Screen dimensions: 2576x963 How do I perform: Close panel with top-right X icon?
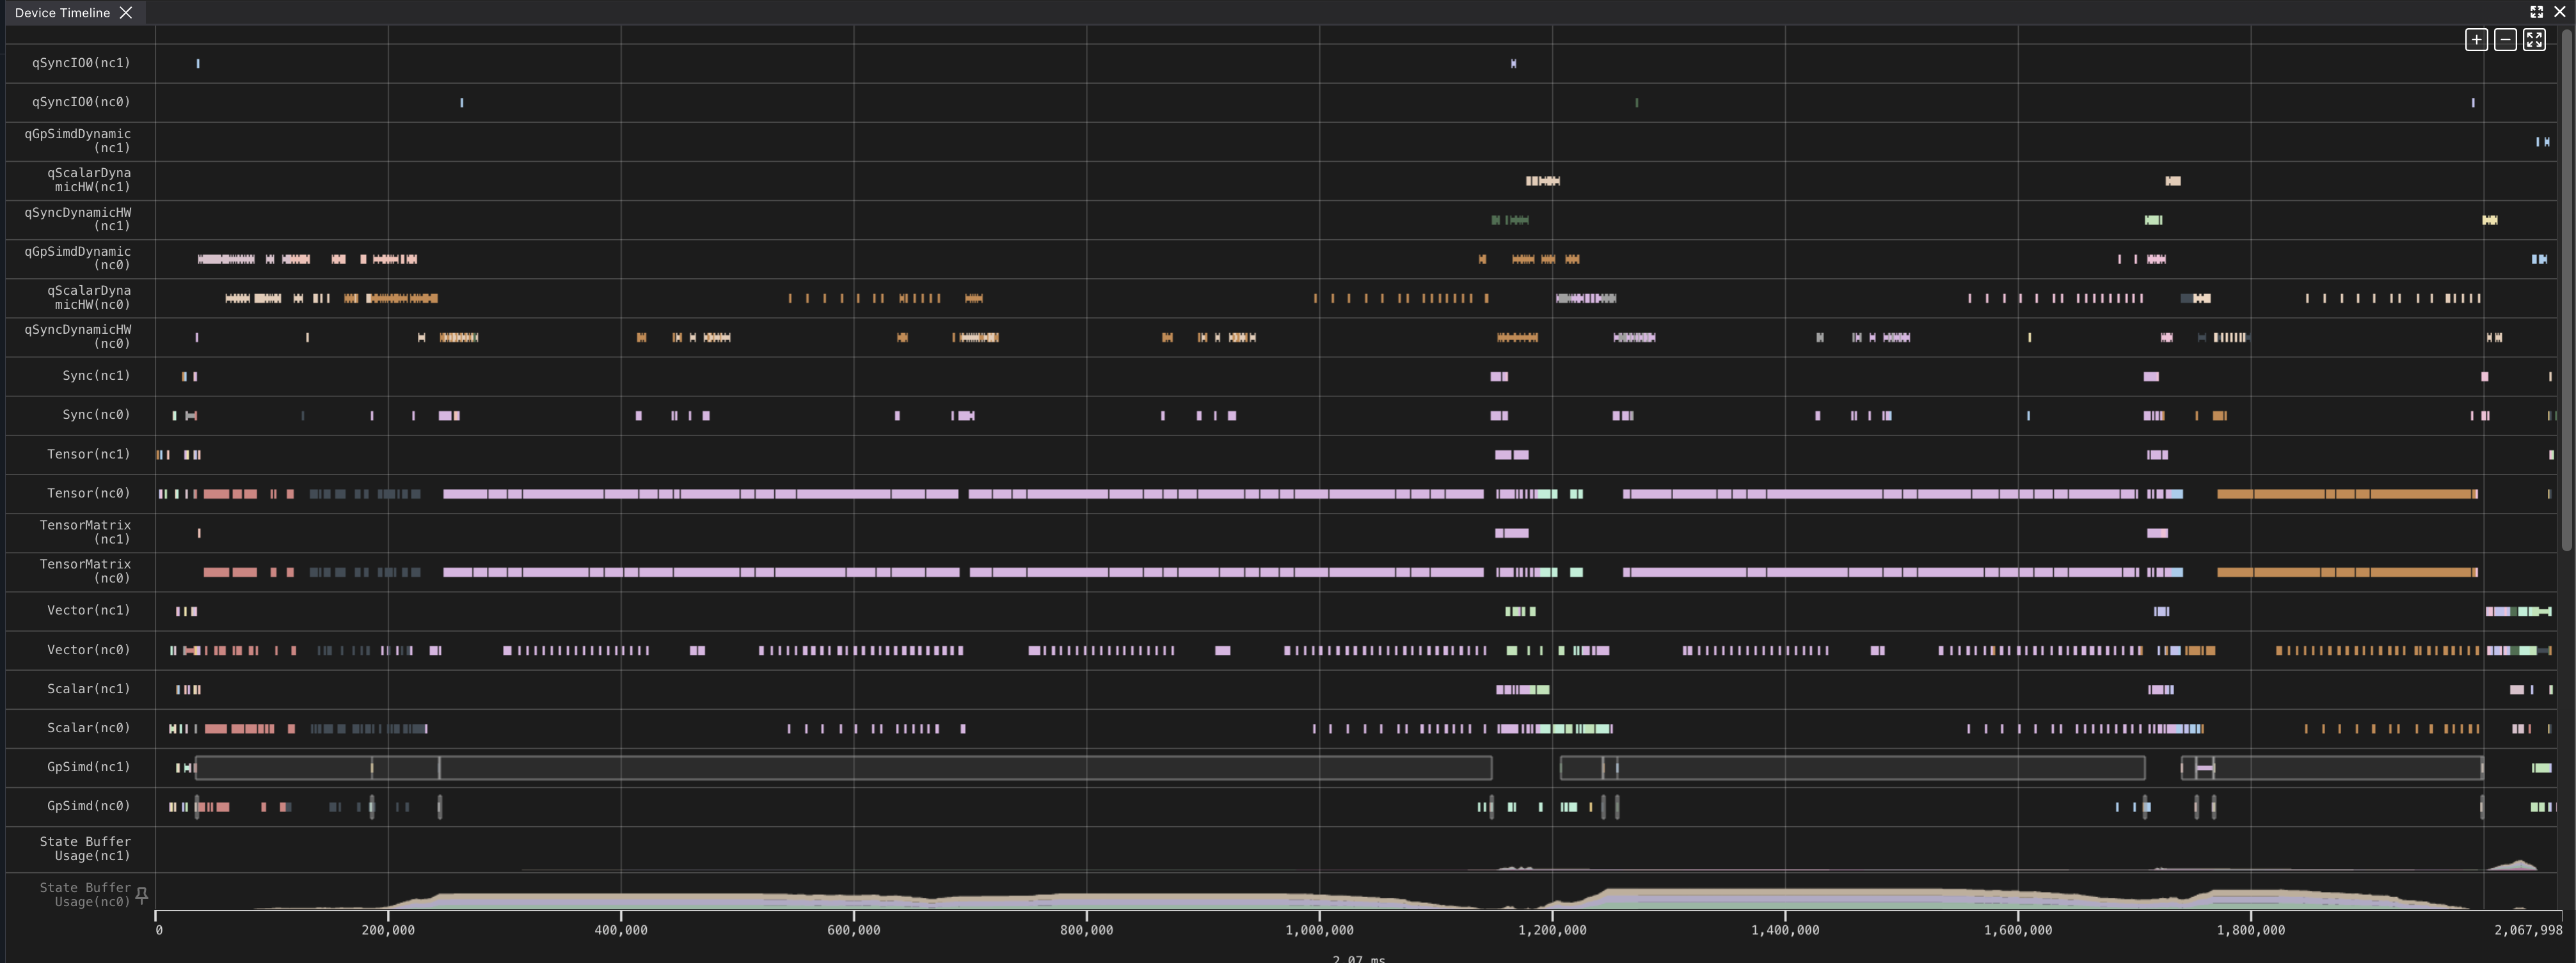pos(2560,12)
